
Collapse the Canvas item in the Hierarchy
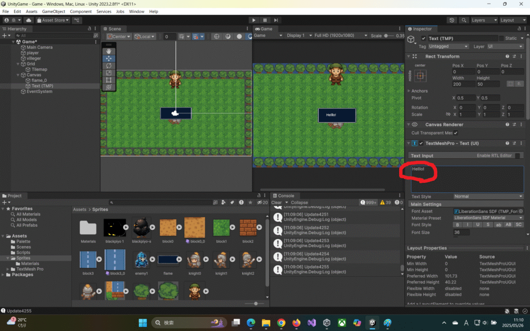point(18,75)
